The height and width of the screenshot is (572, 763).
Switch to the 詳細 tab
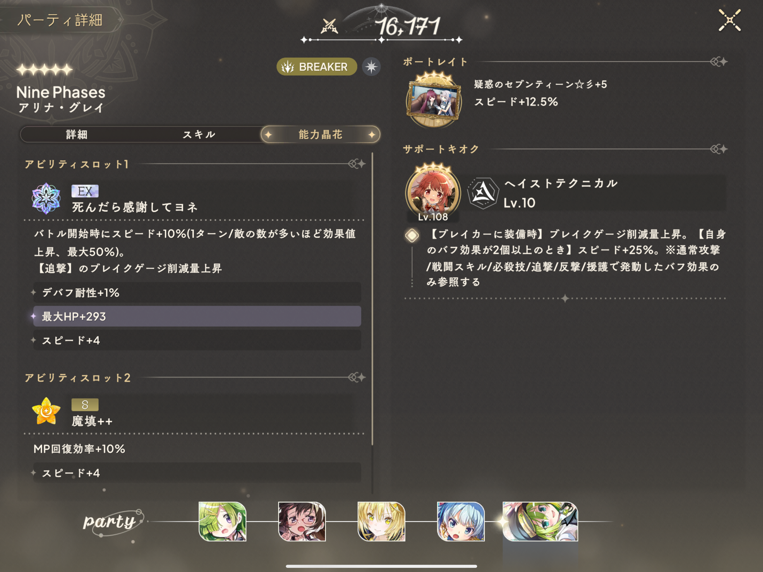click(x=77, y=134)
